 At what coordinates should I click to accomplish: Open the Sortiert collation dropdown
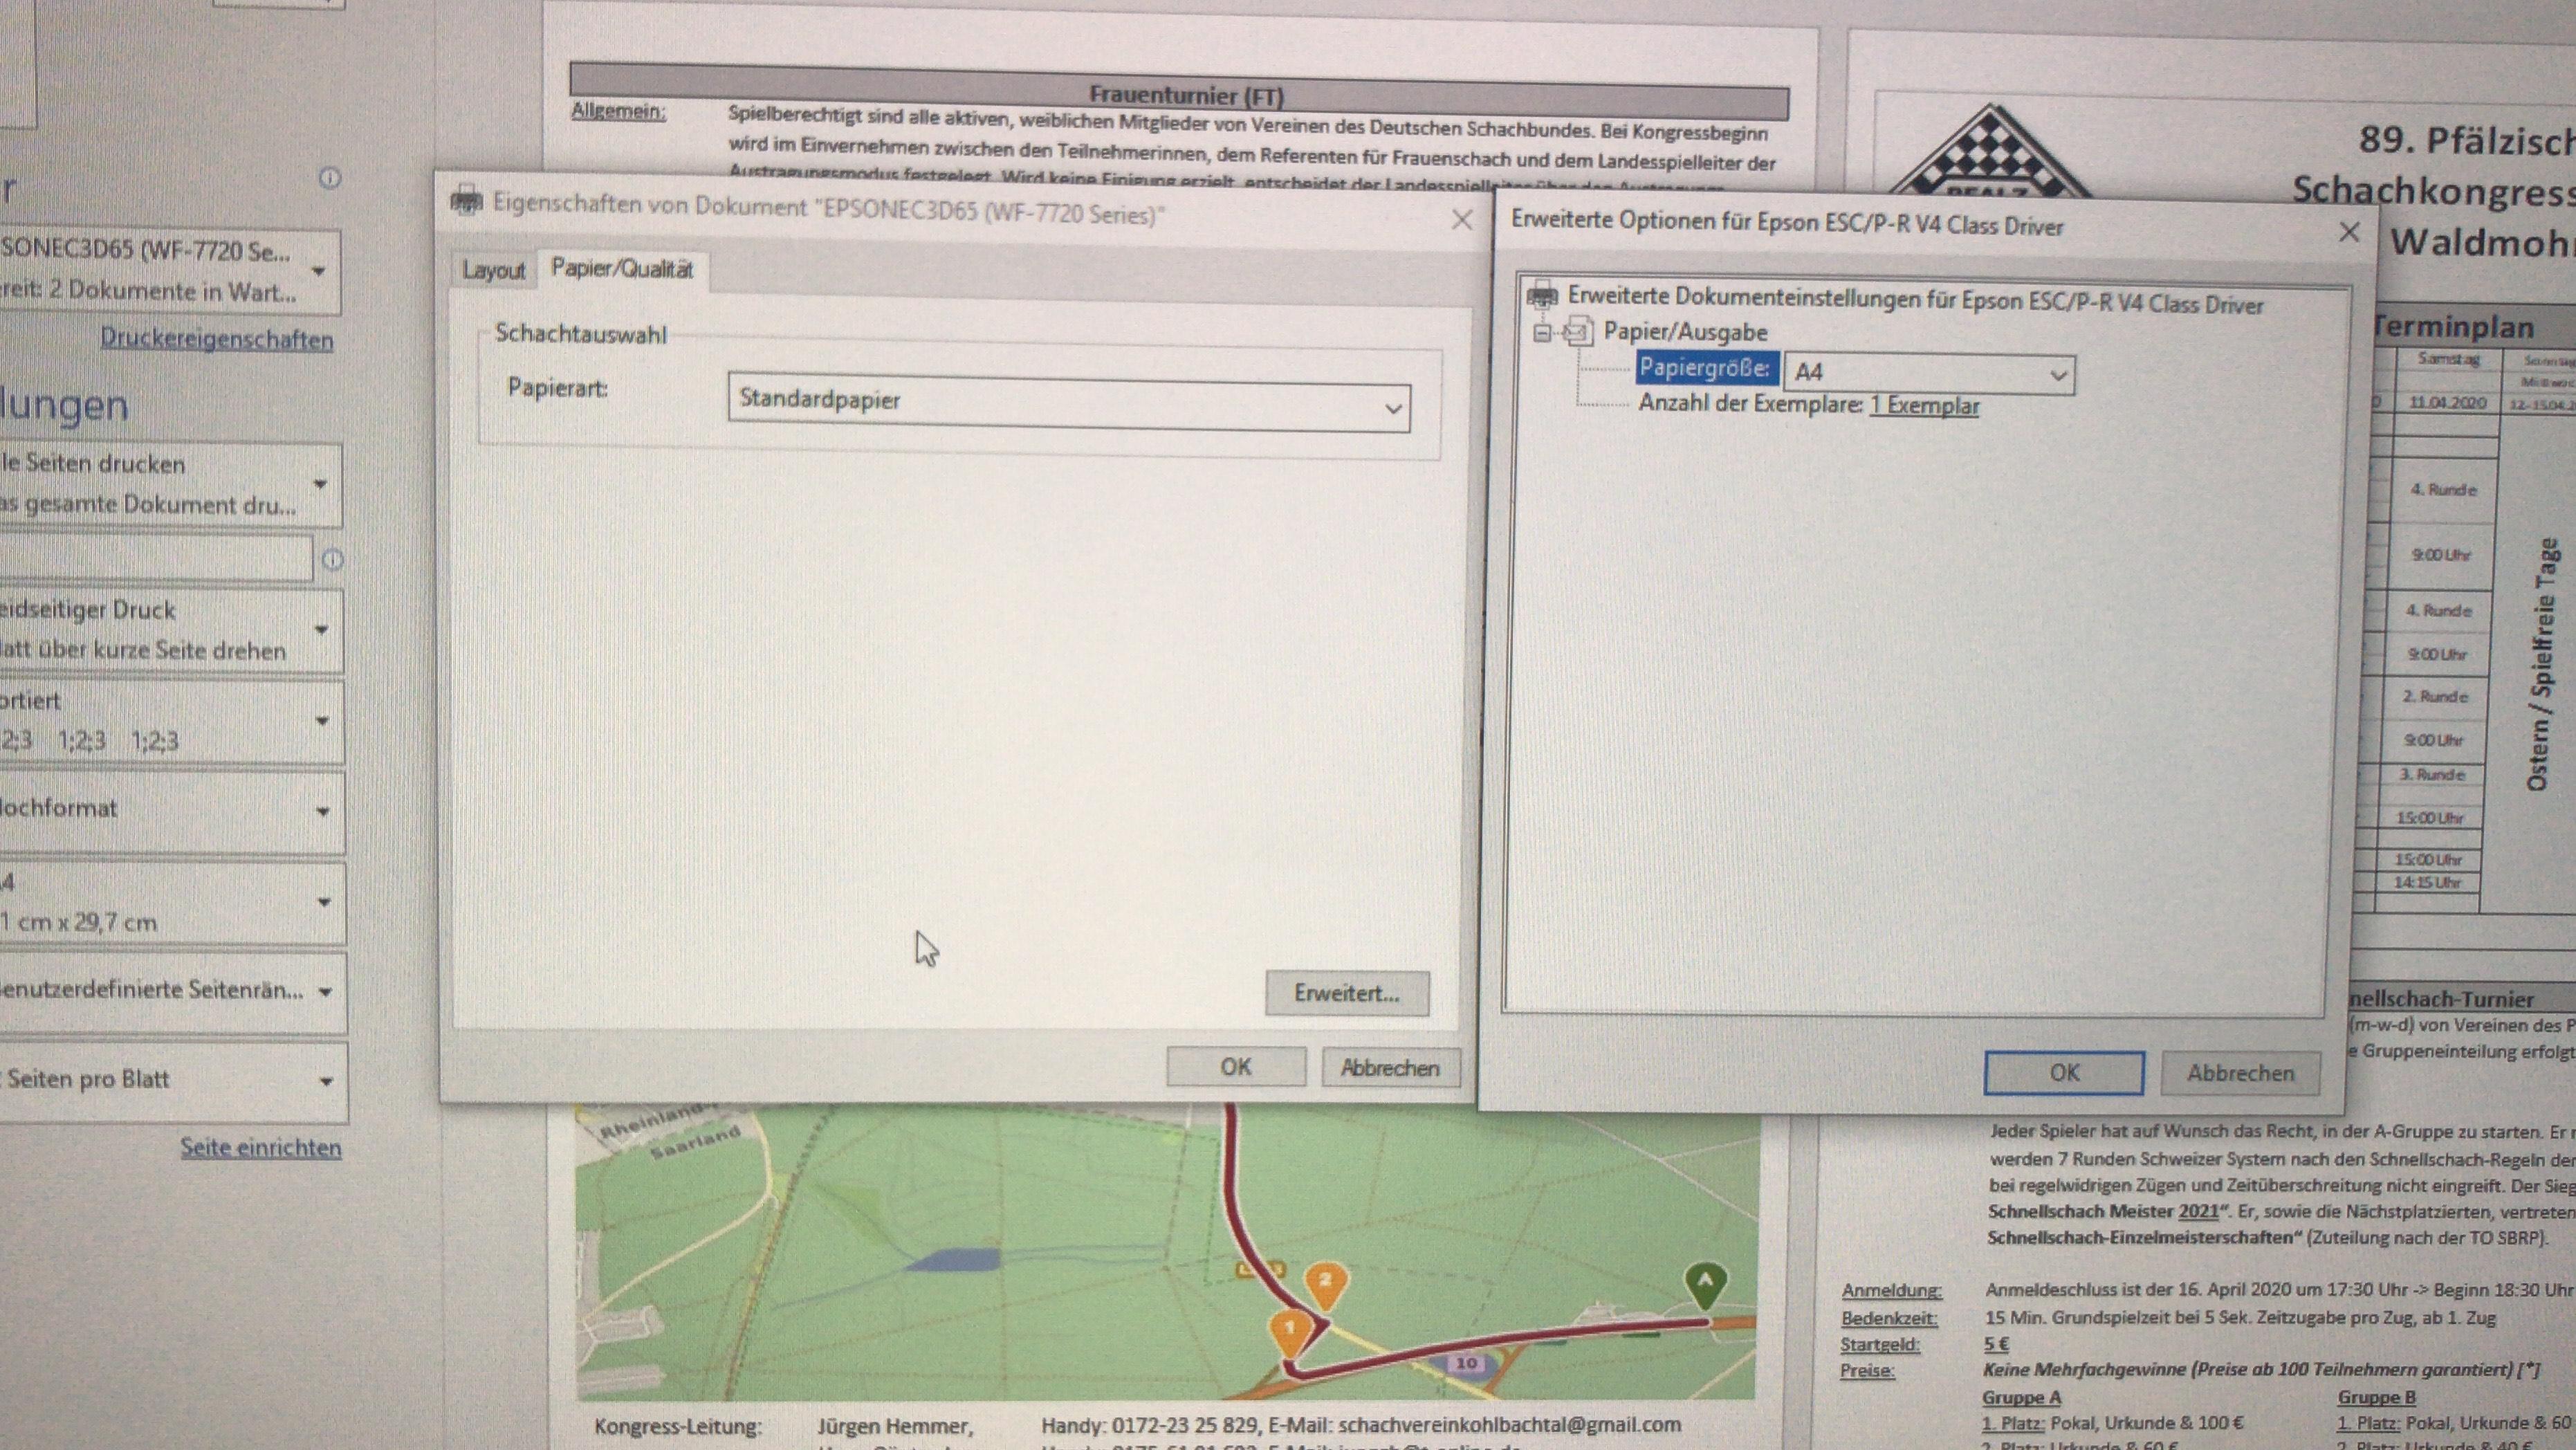click(x=172, y=721)
